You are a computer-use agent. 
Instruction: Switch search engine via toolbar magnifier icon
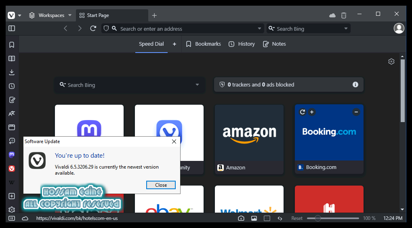click(x=272, y=28)
